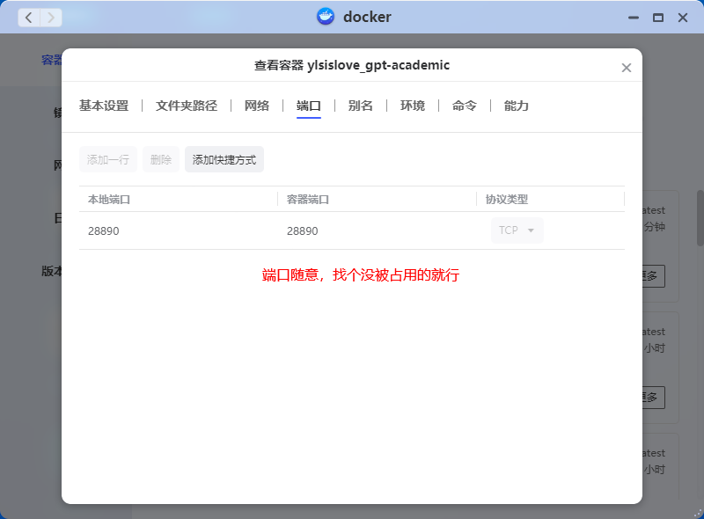Click the forward navigation arrow
Image resolution: width=704 pixels, height=519 pixels.
(51, 17)
